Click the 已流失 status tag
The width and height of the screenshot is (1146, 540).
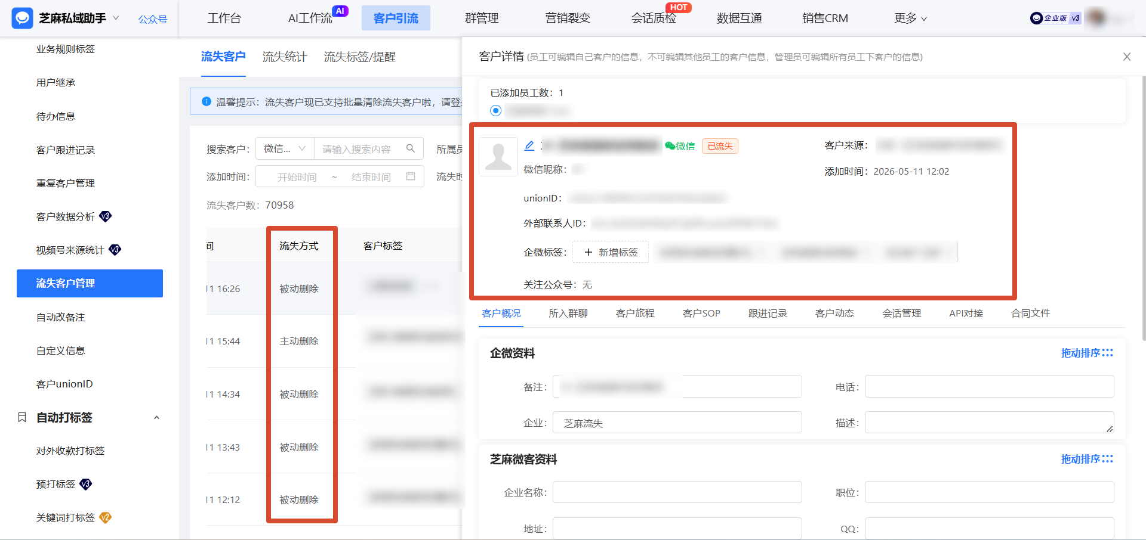720,146
